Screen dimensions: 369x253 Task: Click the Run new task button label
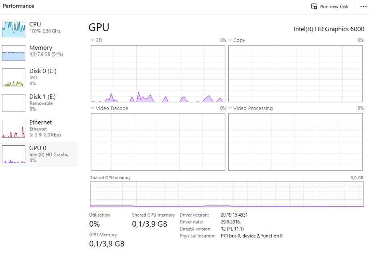(x=334, y=6)
